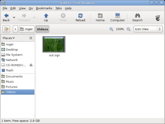Open the Pictures bookmark
Viewport: 165px width, 124px height.
(18, 87)
